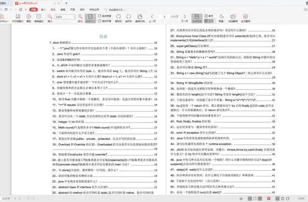Open the background moon options
Image resolution: width=308 pixels, height=202 pixels.
coord(221,18)
